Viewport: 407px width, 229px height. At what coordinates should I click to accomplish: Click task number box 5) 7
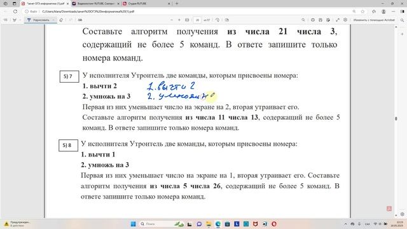click(x=69, y=76)
